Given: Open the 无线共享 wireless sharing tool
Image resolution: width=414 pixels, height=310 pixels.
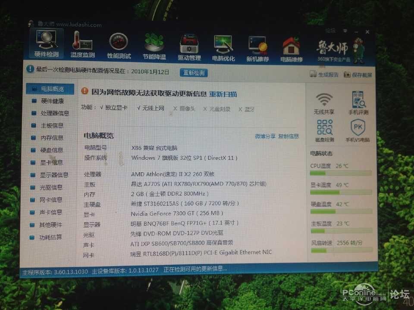Looking at the screenshot, I should [324, 104].
